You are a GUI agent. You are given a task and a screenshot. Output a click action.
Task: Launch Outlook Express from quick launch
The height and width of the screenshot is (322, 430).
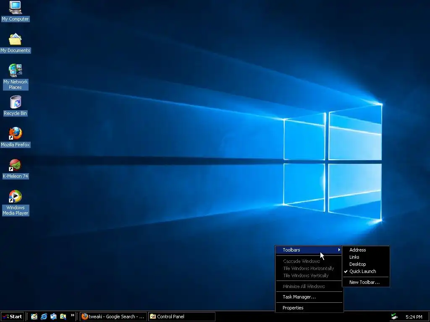[53, 317]
